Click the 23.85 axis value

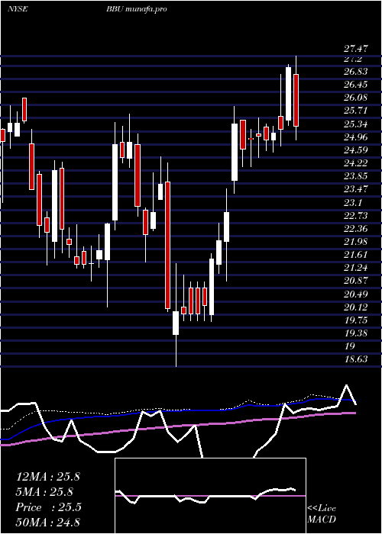[356, 176]
